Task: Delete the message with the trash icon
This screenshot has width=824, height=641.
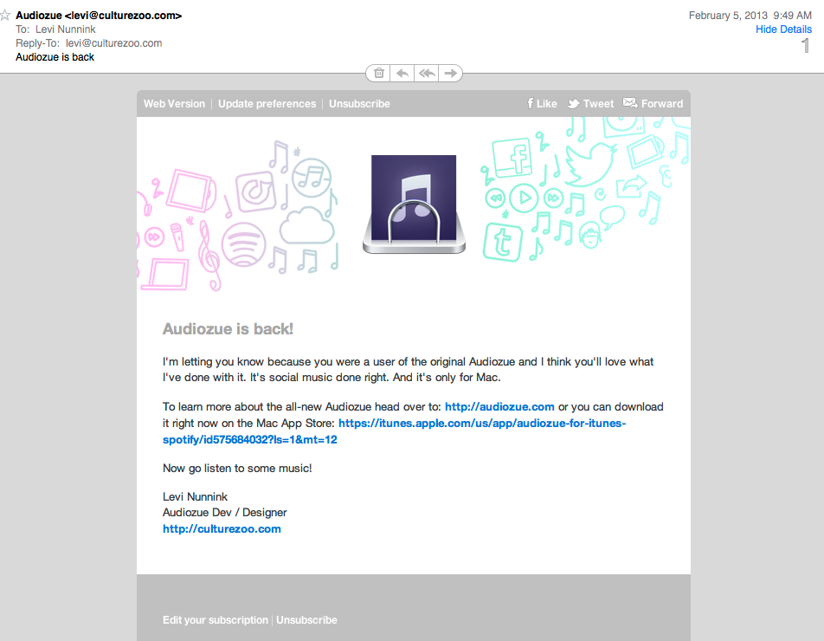Action: coord(378,73)
